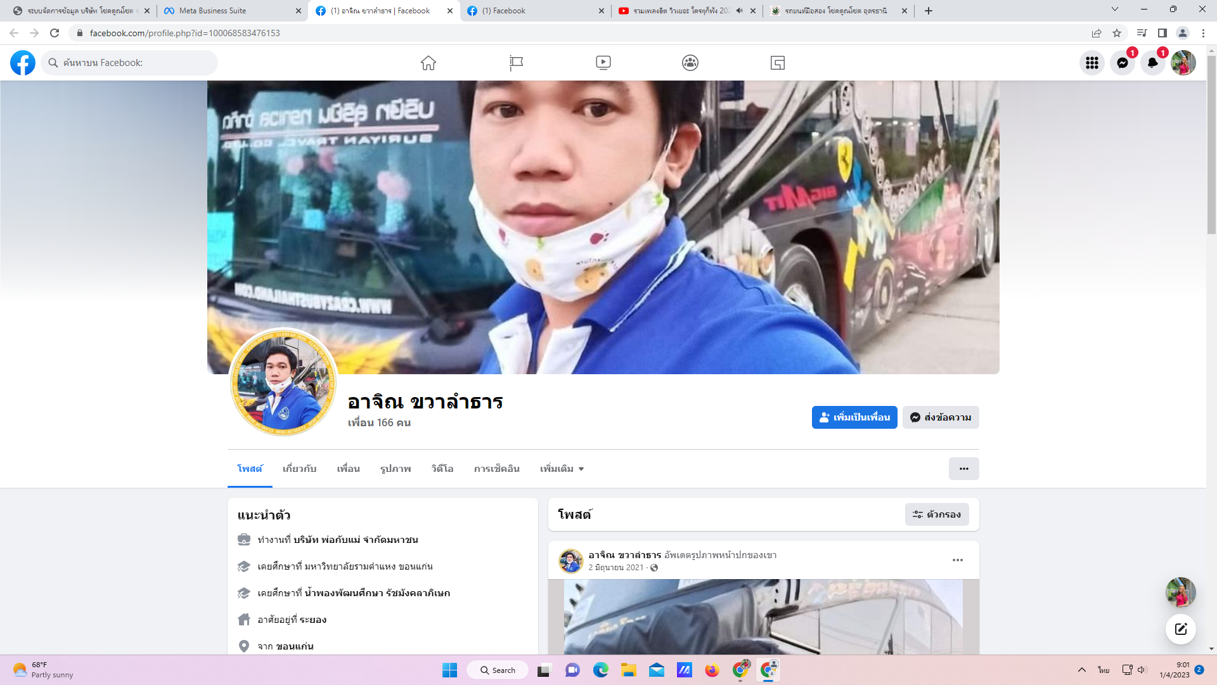Viewport: 1217px width, 685px height.
Task: Open the Groups icon in top navigation
Action: [x=690, y=63]
